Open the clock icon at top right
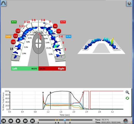The height and width of the screenshot is (124, 134). coord(129,3)
